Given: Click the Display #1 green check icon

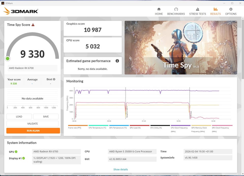Looking at the screenshot, I should (23, 158).
